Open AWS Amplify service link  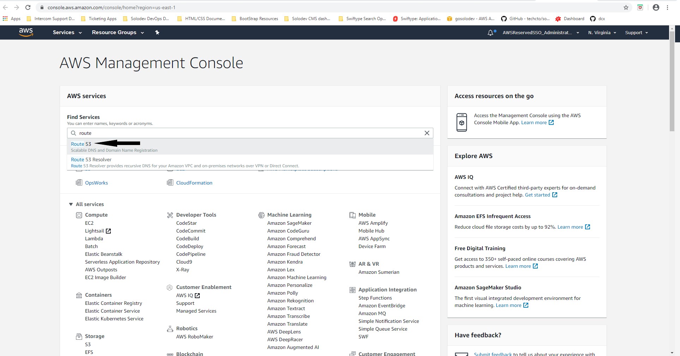(373, 223)
